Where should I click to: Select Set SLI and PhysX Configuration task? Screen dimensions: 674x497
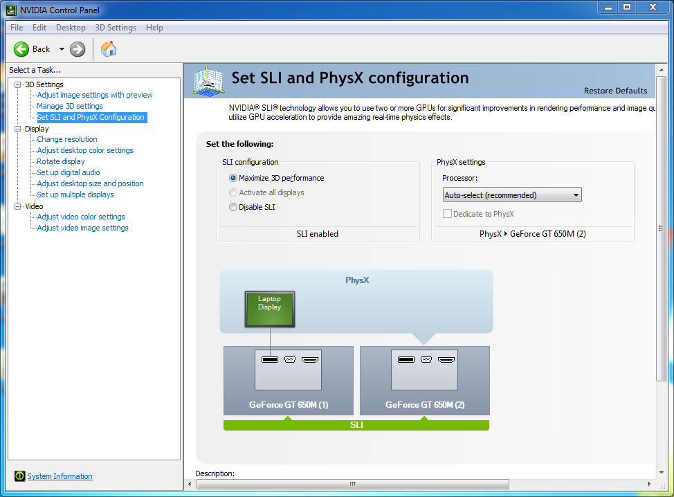coord(91,117)
